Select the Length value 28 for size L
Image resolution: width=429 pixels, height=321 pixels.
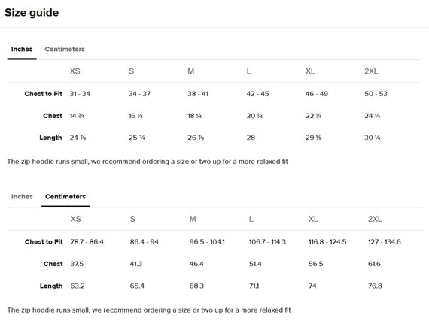(251, 138)
